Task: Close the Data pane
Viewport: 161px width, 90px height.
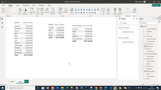Action: pyautogui.click(x=156, y=19)
